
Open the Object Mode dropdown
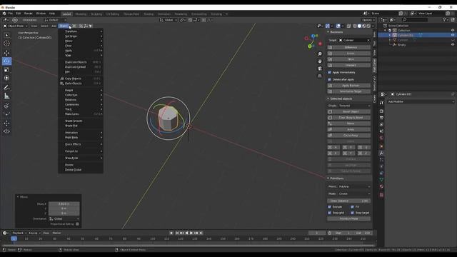(16, 26)
